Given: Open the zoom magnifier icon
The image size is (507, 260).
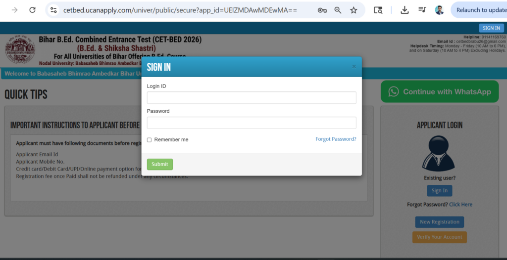Looking at the screenshot, I should [x=338, y=10].
